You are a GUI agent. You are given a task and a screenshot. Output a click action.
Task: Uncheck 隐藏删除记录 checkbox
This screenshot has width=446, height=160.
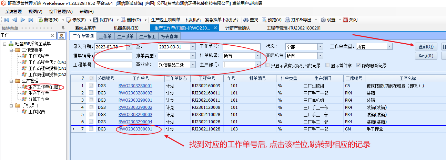coord(358,65)
